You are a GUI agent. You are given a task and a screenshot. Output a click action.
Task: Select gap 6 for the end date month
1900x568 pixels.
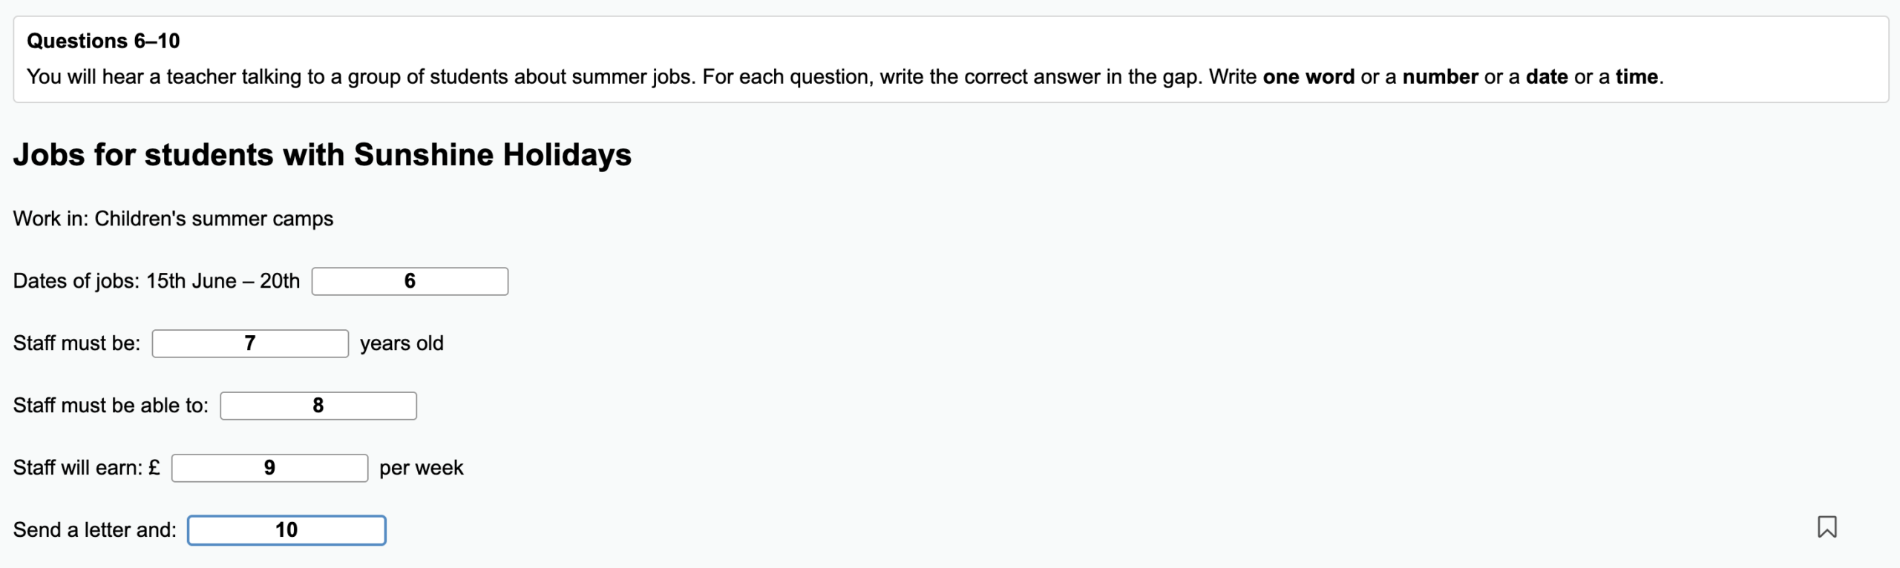click(410, 281)
